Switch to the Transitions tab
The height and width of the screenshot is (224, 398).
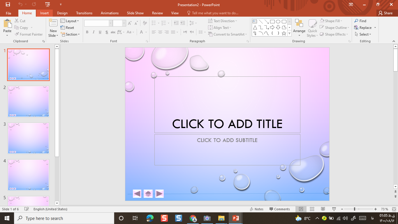[x=84, y=13]
